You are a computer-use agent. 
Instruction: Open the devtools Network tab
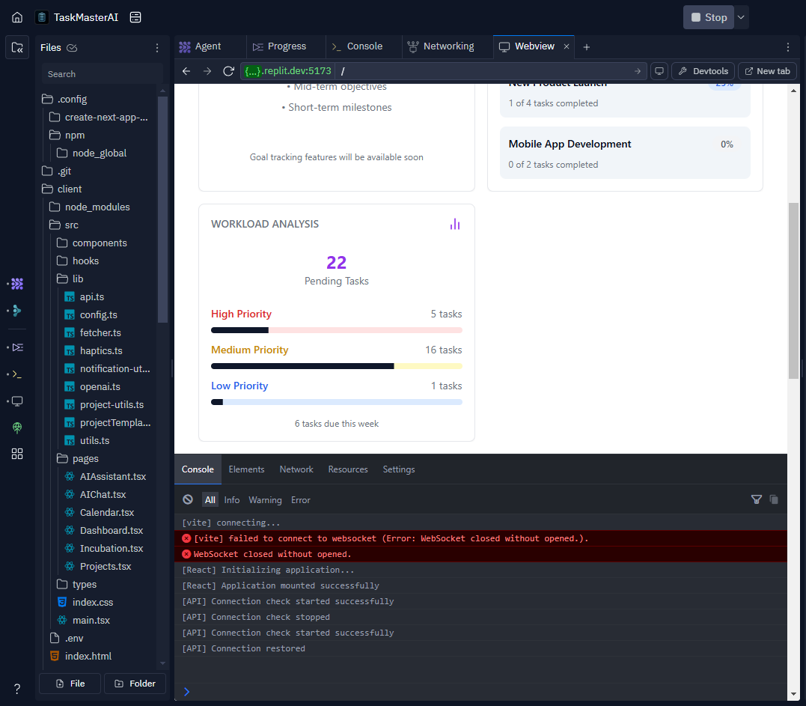(296, 469)
